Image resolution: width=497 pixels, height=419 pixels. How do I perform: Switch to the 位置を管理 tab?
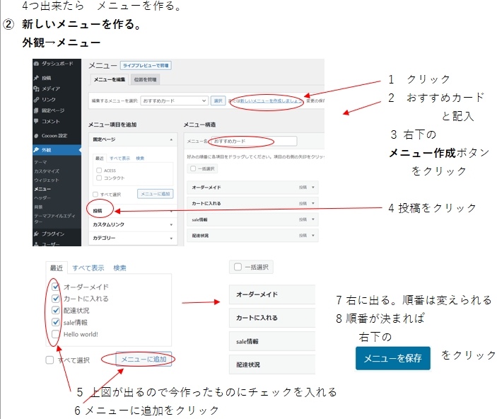pos(146,79)
